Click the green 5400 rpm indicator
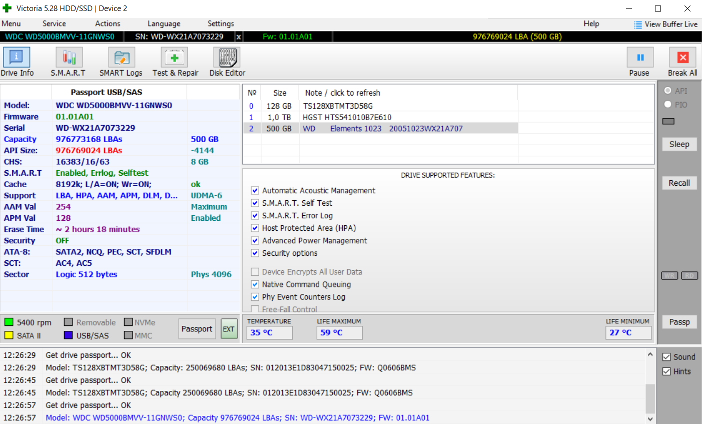The height and width of the screenshot is (424, 702). coord(9,322)
